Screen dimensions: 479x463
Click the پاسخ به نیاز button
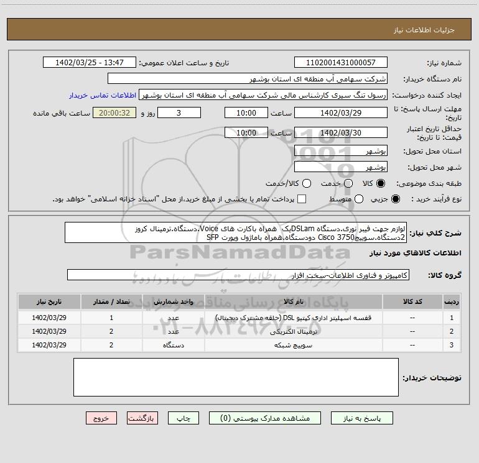361,418
